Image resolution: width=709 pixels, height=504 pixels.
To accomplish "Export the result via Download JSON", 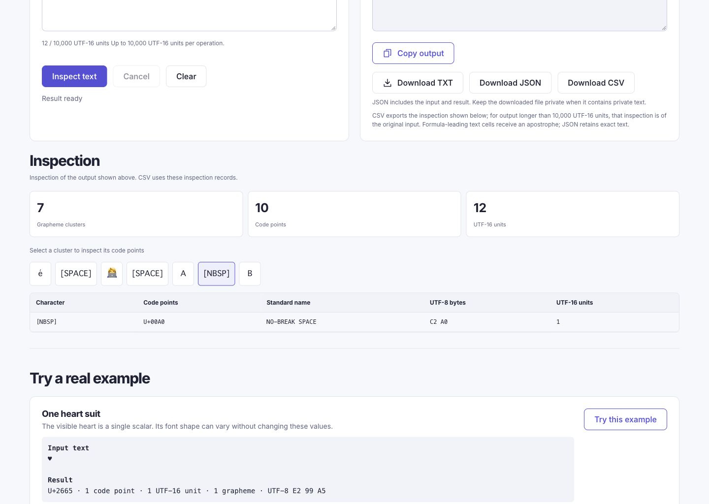I will pos(510,83).
